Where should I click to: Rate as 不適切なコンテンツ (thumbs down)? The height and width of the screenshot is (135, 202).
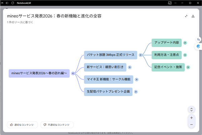pos(57,125)
